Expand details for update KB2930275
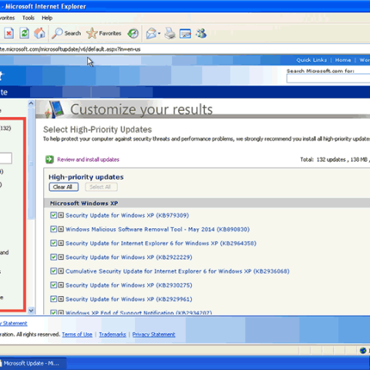The width and height of the screenshot is (370, 370). click(x=61, y=284)
